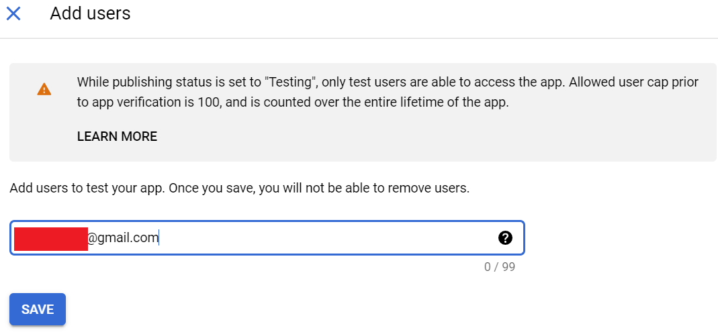Click the 0 / 99 user counter

coord(499,267)
